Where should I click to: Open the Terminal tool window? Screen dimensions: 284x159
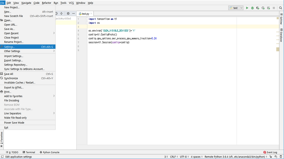pos(29,152)
